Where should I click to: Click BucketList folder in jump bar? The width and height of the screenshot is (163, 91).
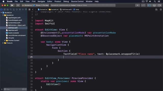[54, 10]
